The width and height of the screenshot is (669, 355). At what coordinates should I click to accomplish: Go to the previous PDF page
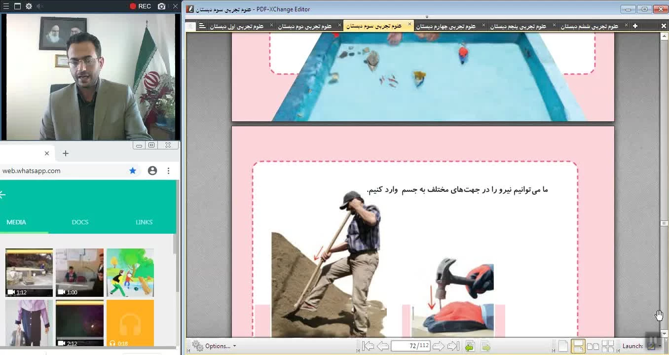[x=383, y=346]
